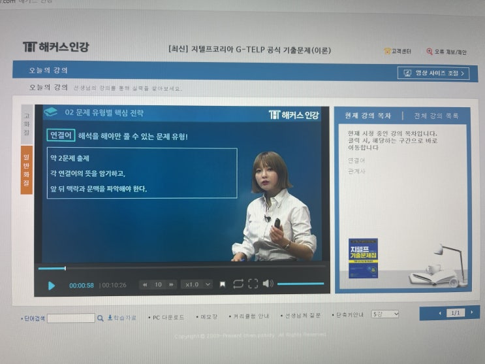
Task: Select the 일반화질 normal quality tab
Action: click(27, 170)
